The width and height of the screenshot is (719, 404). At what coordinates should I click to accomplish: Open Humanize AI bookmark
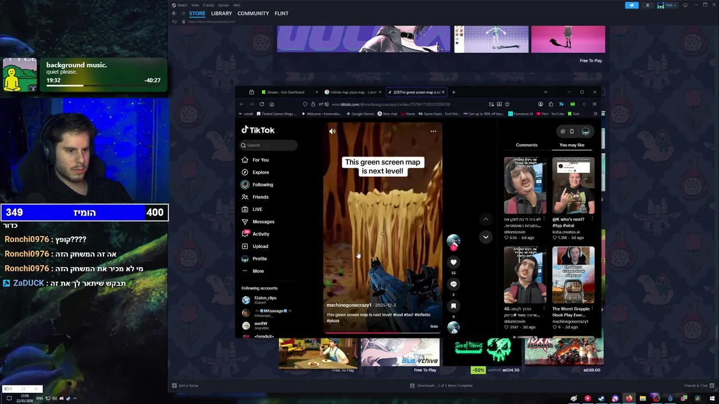pyautogui.click(x=520, y=114)
